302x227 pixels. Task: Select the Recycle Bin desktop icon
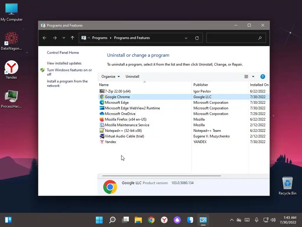point(287,186)
